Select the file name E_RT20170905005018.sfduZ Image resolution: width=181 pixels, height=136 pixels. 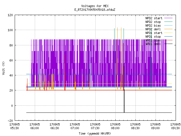[x=95, y=10]
